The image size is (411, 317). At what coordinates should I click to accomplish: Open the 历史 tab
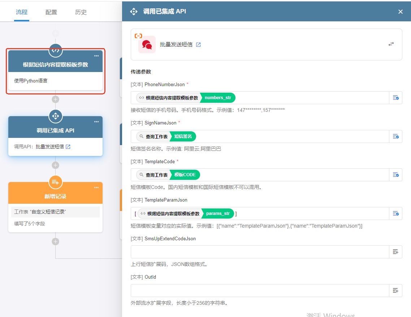click(x=81, y=12)
